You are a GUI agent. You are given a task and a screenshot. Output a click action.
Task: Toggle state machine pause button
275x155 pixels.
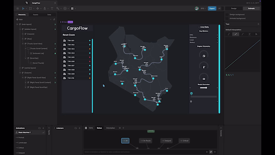click(86, 128)
